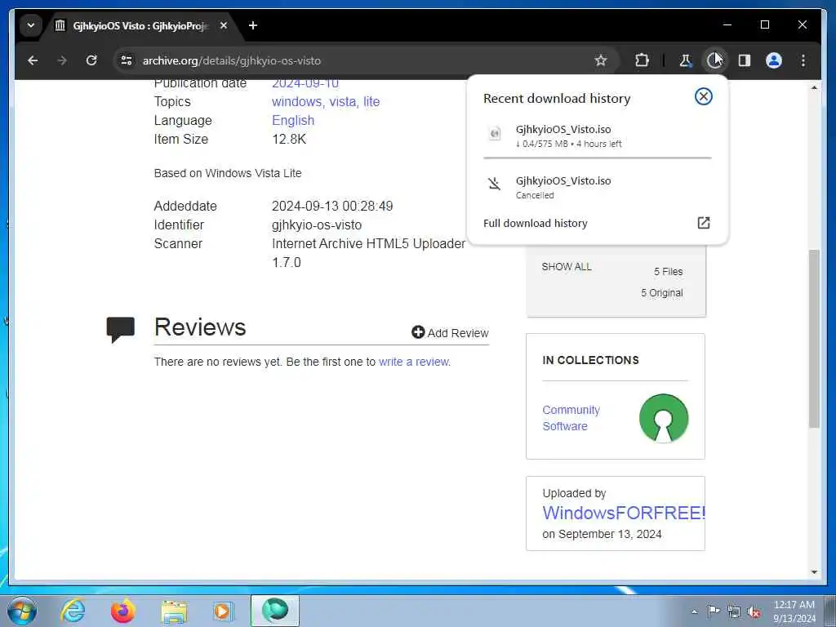The height and width of the screenshot is (627, 836).
Task: Click the 5 Files count
Action: (668, 272)
